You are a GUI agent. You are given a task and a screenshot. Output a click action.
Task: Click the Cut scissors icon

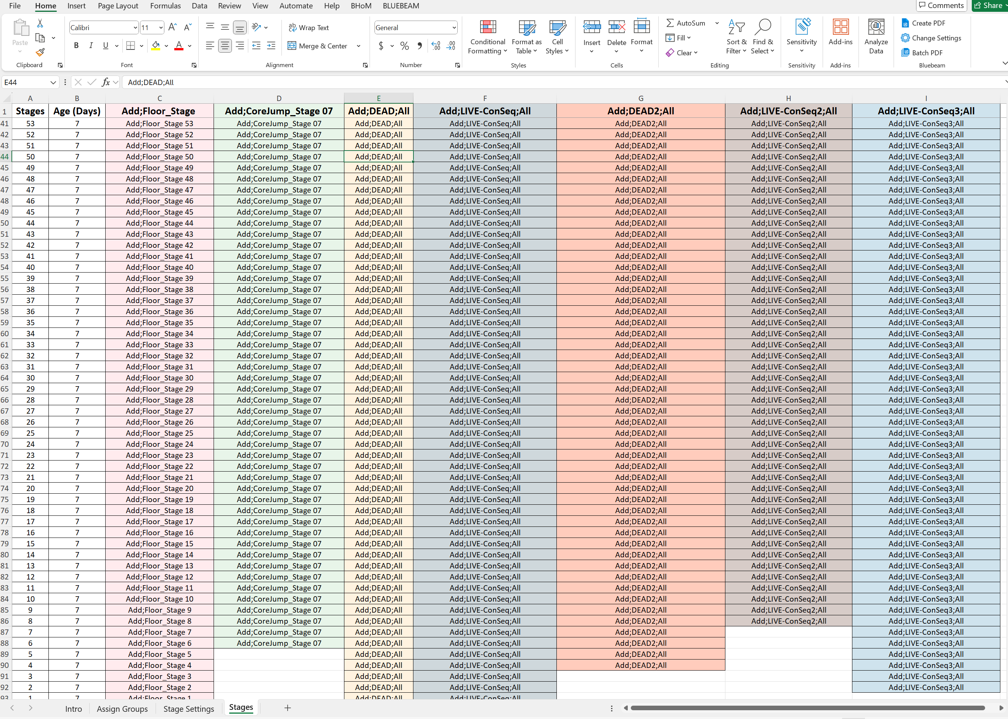(x=40, y=24)
